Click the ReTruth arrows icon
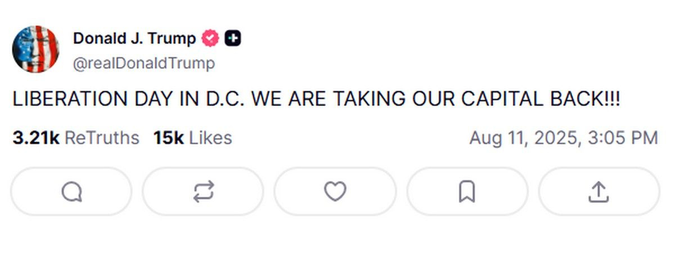This screenshot has height=261, width=675. click(x=203, y=192)
